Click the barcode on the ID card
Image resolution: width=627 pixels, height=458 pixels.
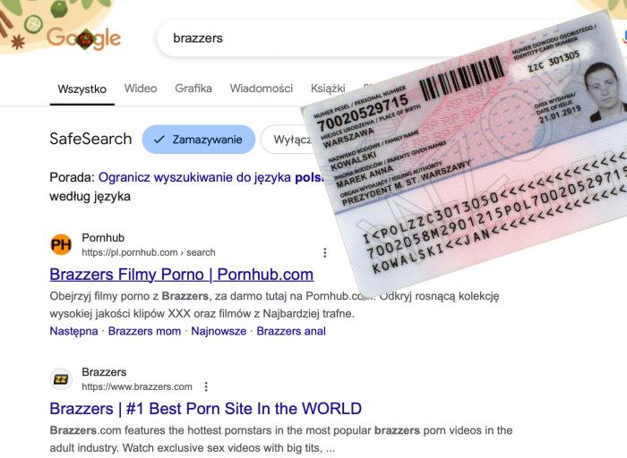(460, 78)
